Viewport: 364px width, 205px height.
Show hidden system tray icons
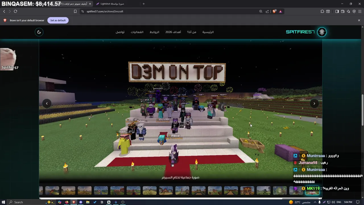(315, 202)
